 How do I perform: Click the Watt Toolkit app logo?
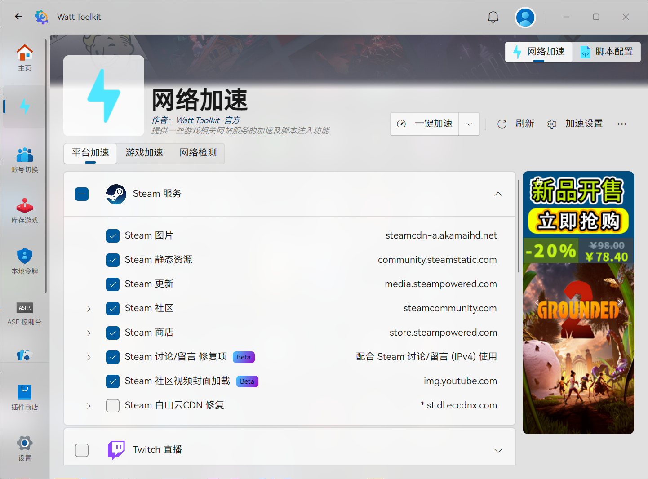click(x=41, y=17)
